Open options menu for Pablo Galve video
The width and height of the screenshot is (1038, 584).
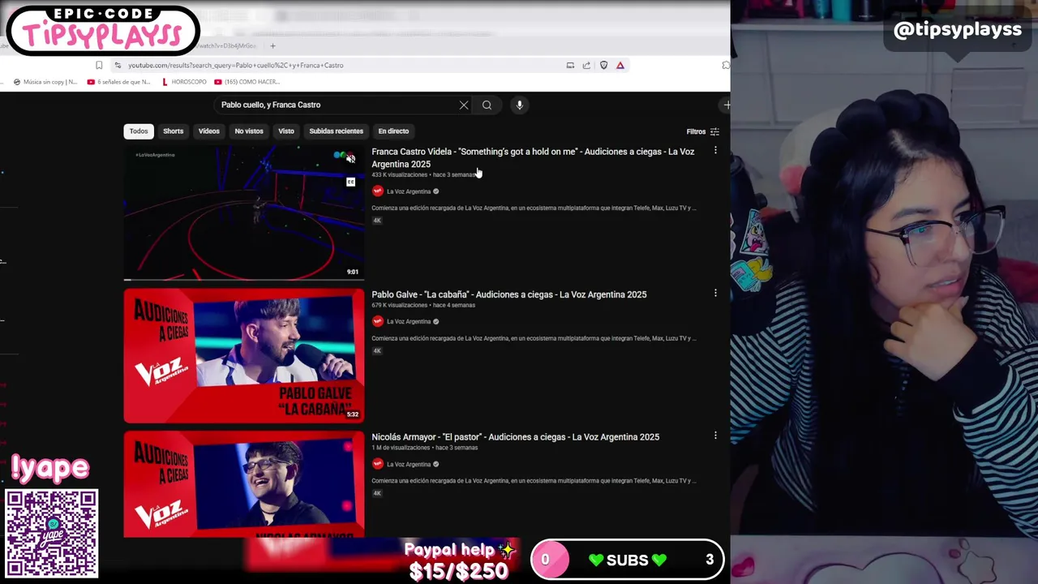tap(715, 293)
